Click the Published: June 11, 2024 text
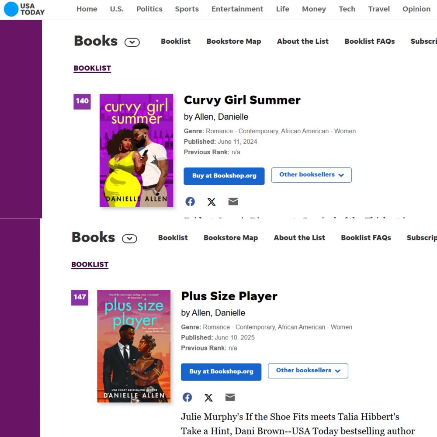Image resolution: width=437 pixels, height=437 pixels. (220, 142)
